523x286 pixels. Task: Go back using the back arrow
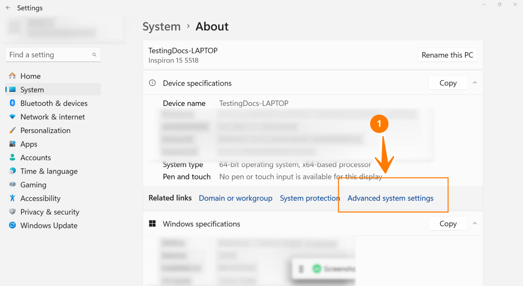coord(8,8)
